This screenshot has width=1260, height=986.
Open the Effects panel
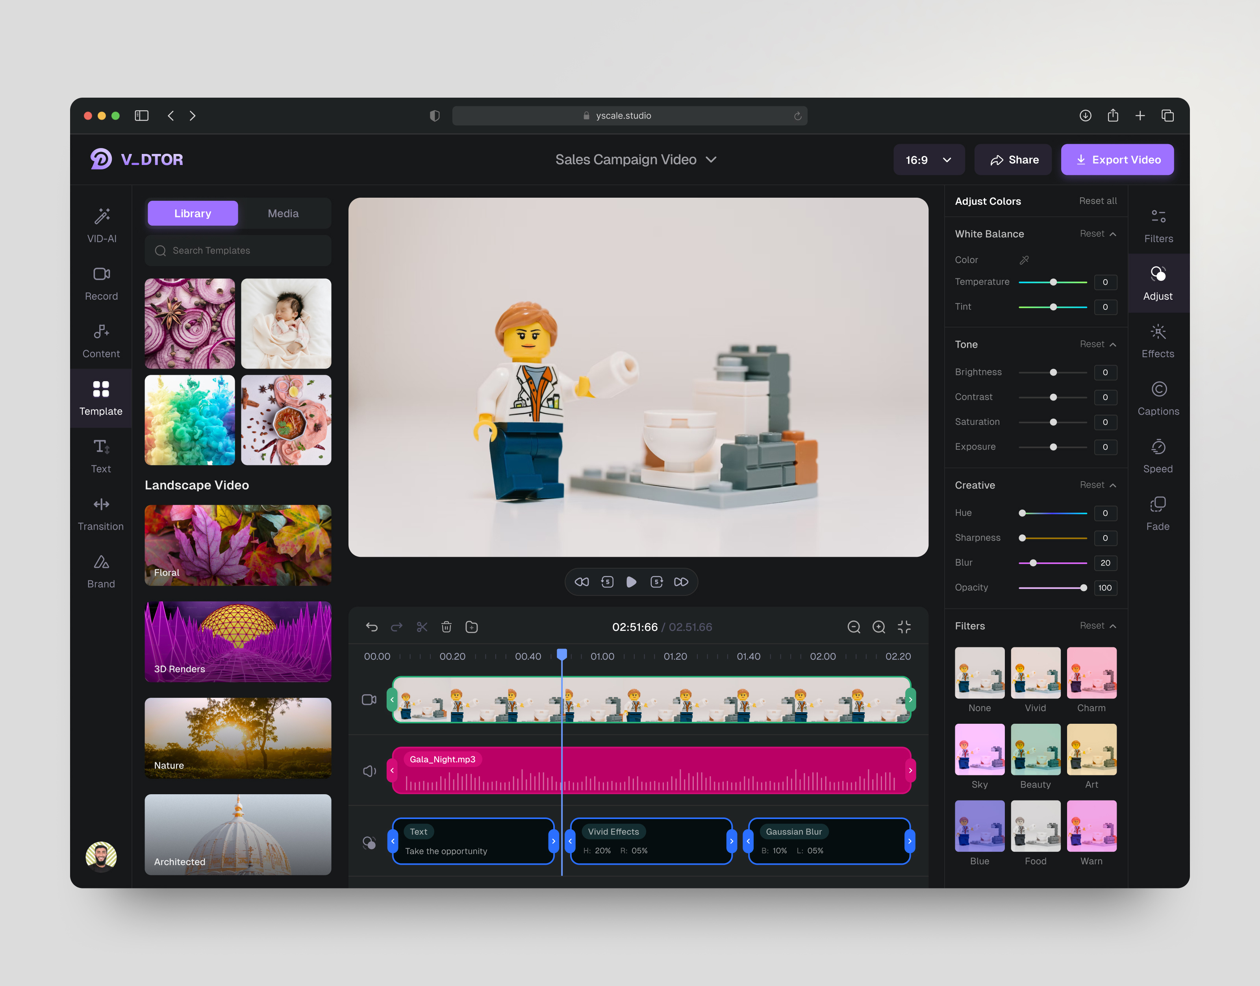click(x=1158, y=341)
